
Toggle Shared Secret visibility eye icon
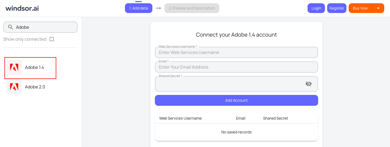click(308, 84)
